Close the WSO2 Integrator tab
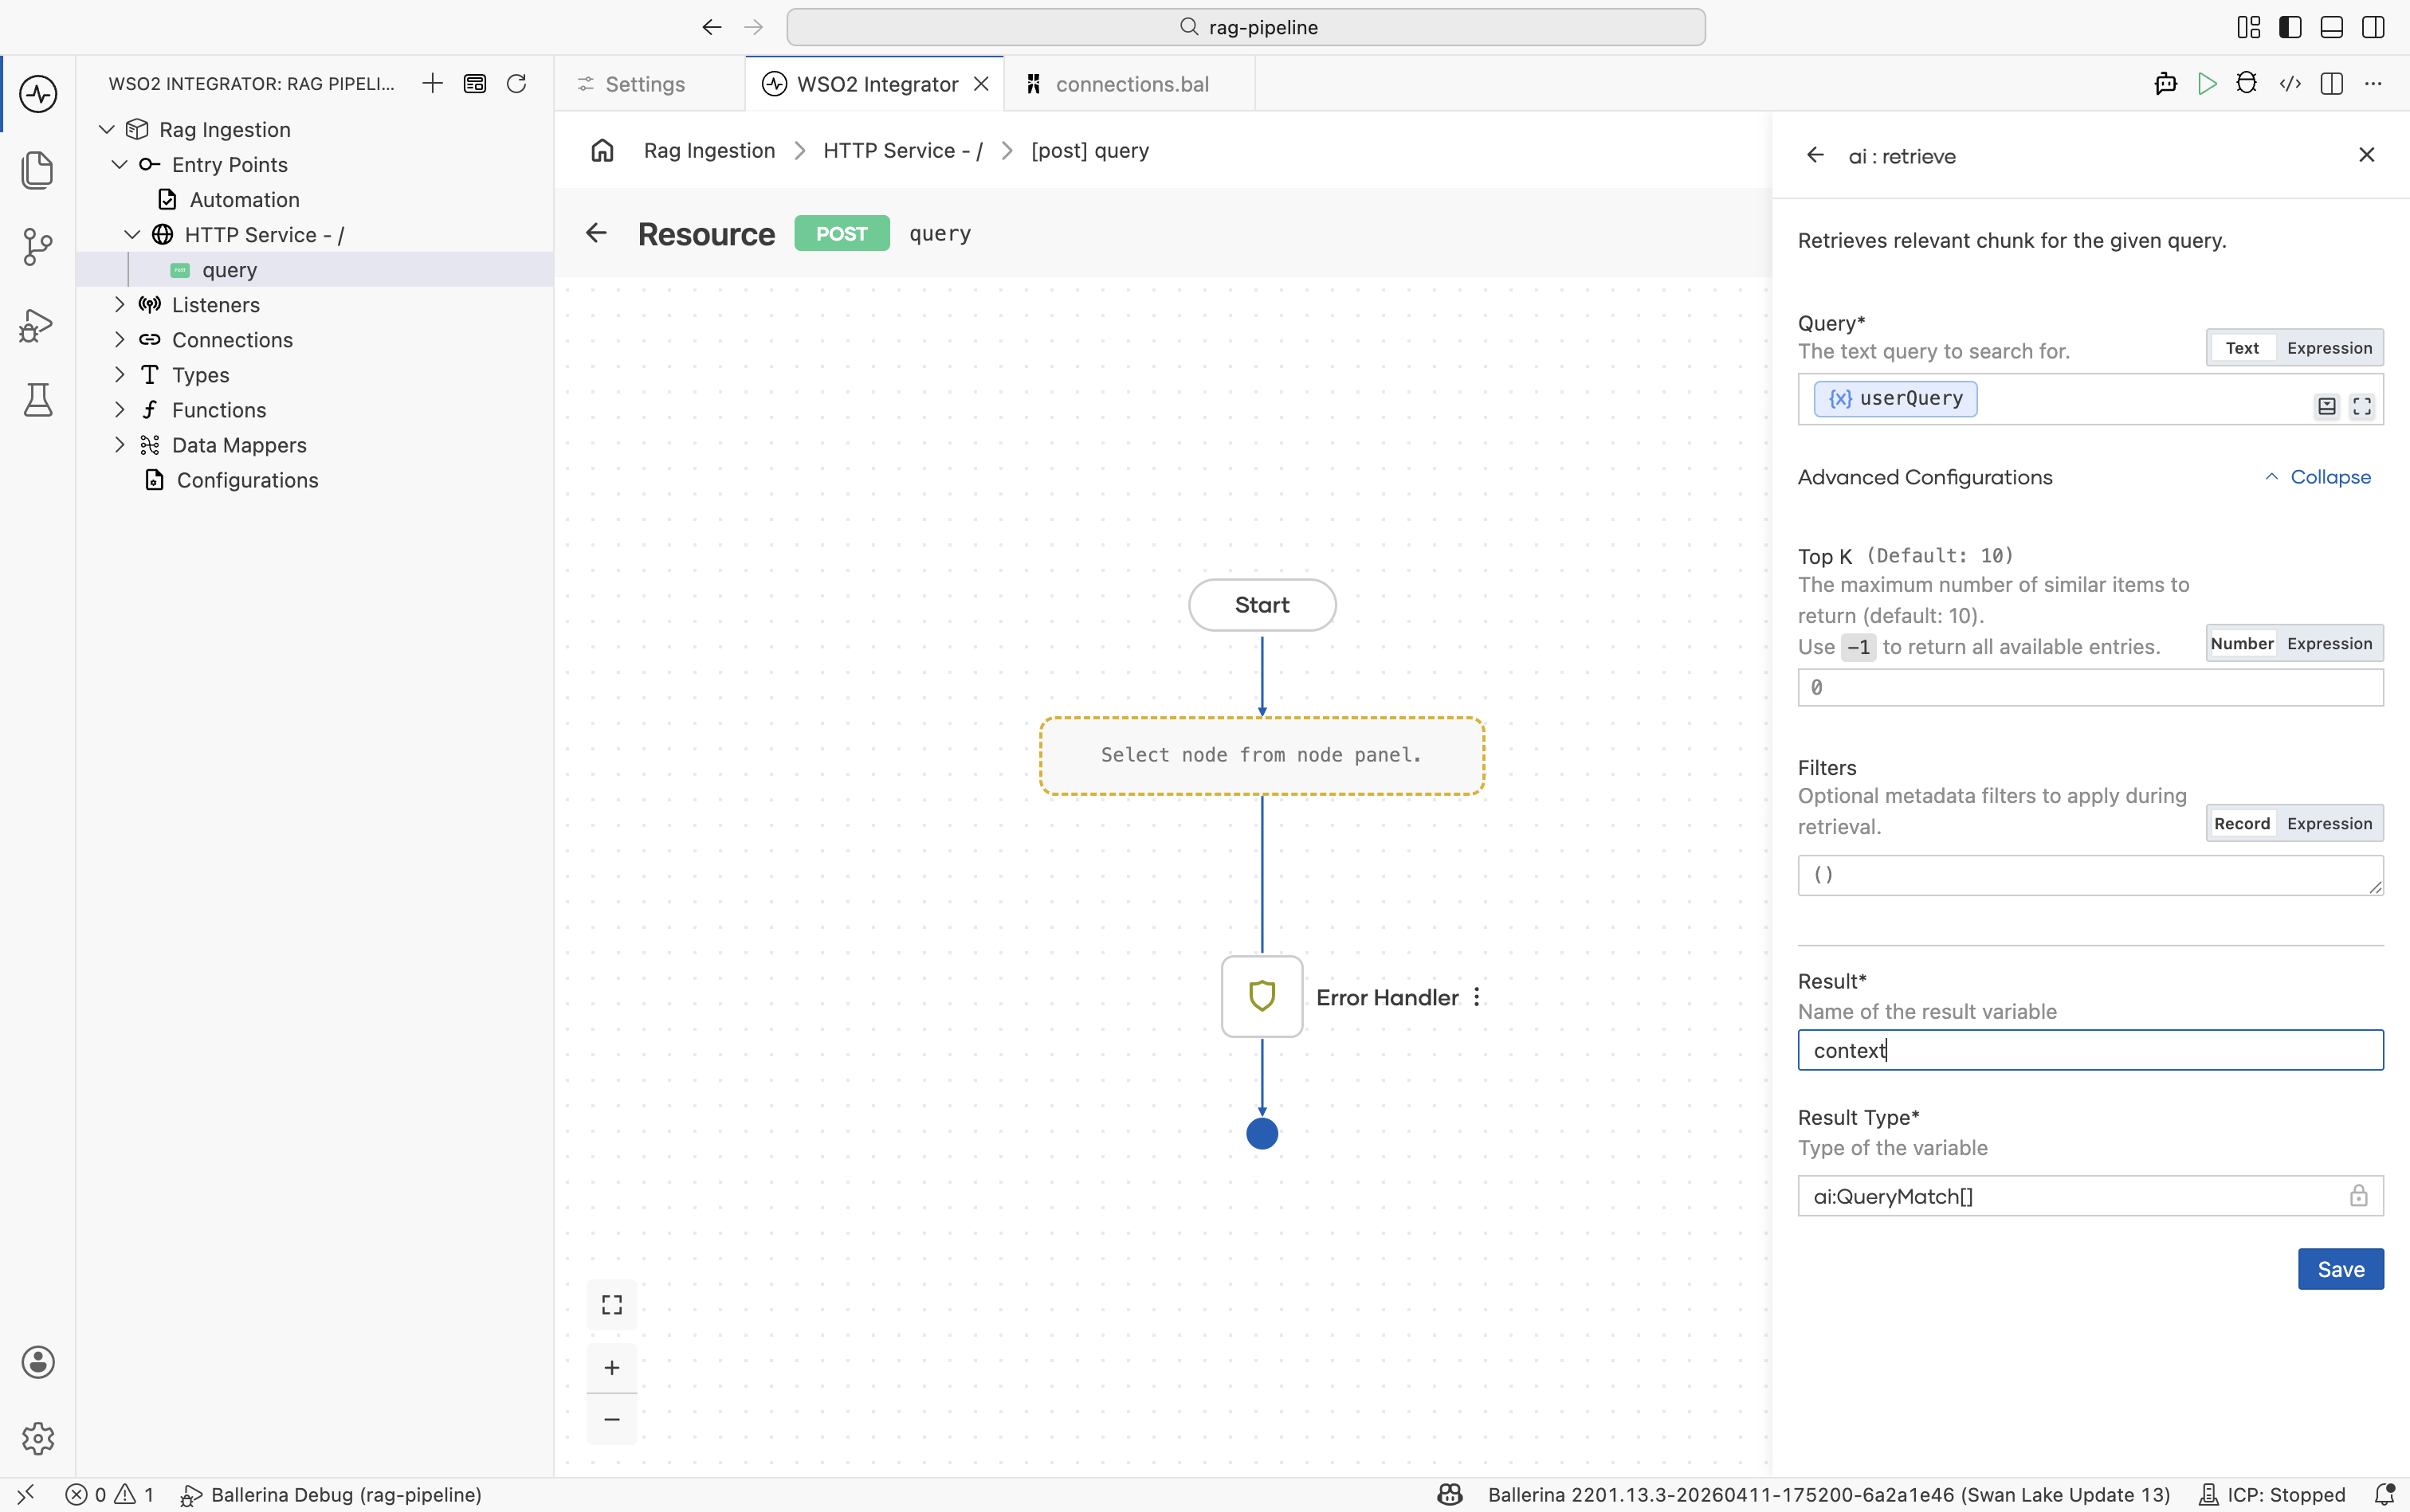 tap(981, 84)
